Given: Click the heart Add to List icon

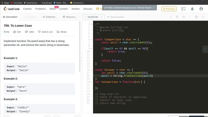Looking at the screenshot, I should [39, 32].
